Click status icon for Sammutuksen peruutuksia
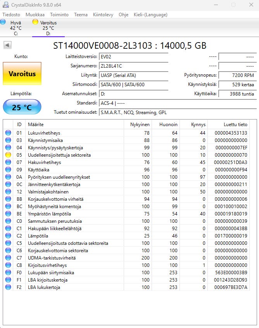259x328 pixels. (8, 221)
